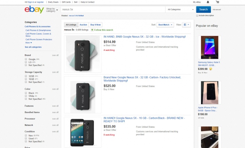Check Color Not Specified filter
This screenshot has height=148, width=245.
(26, 99)
